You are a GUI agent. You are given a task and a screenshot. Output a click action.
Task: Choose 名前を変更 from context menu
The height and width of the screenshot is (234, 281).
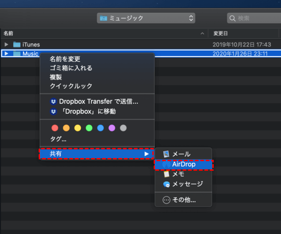coord(97,59)
